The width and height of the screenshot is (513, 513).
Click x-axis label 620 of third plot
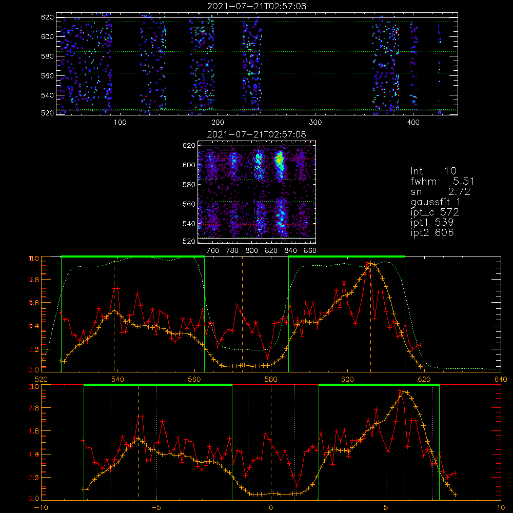point(424,379)
